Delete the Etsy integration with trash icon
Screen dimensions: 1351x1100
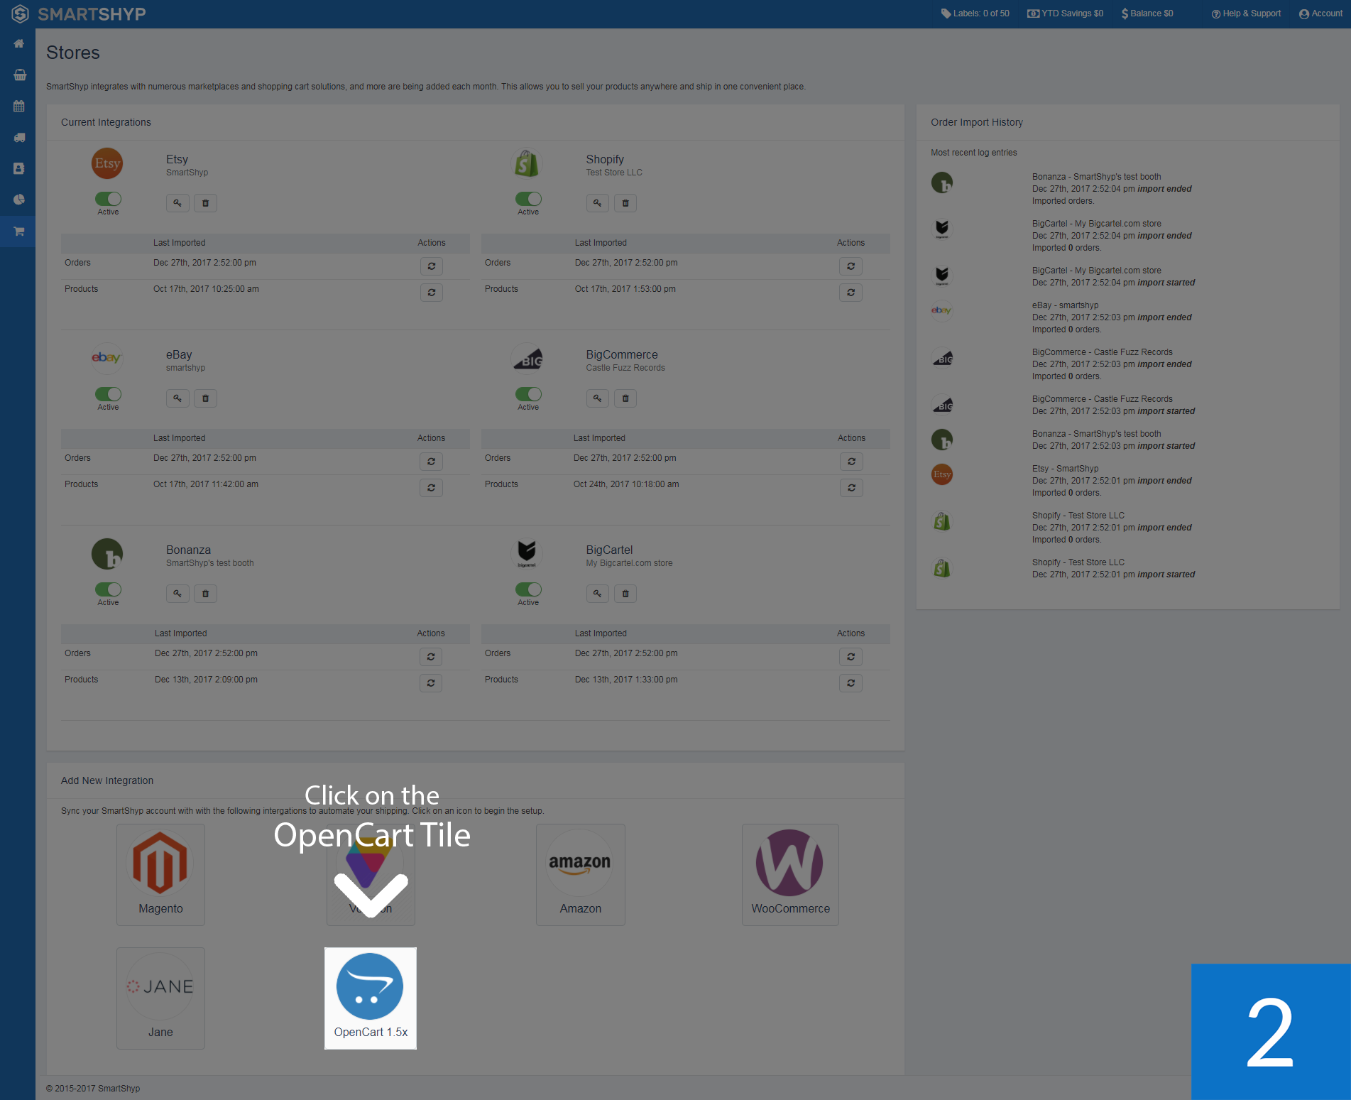coord(206,203)
